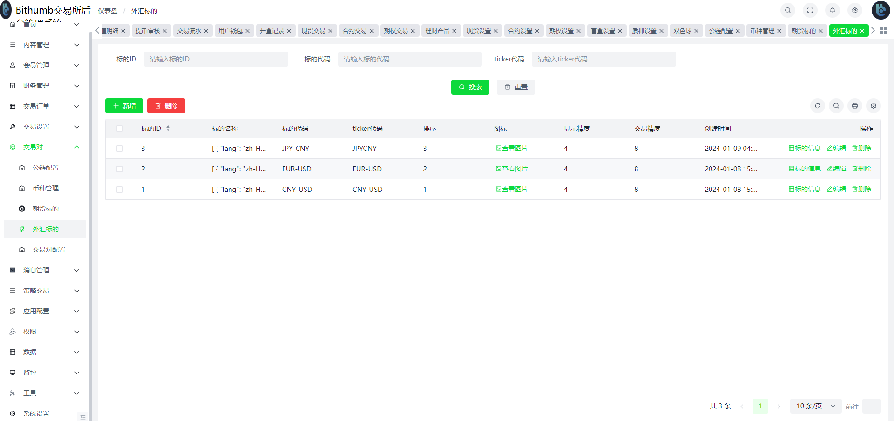Check the EUR-USD row checkbox
The width and height of the screenshot is (894, 421).
120,169
